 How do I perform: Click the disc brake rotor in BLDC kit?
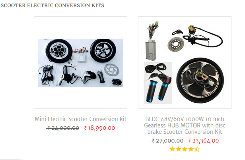pyautogui.click(x=176, y=44)
